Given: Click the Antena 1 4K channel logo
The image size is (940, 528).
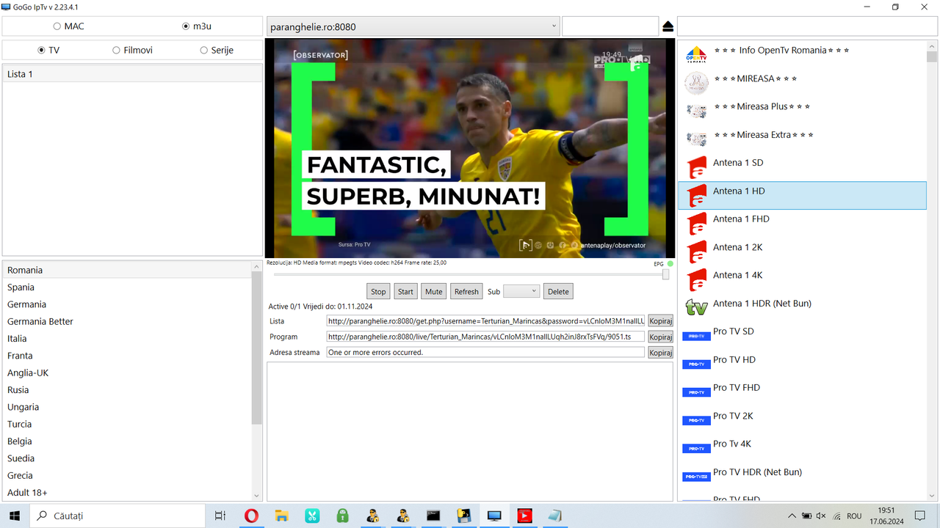Looking at the screenshot, I should (695, 280).
